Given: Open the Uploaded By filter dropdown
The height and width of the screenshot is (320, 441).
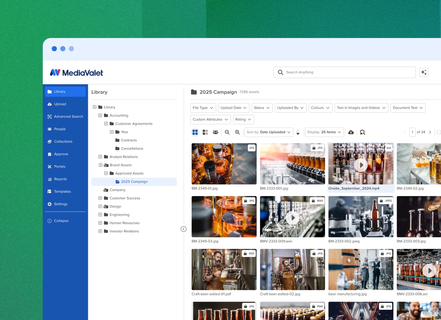Looking at the screenshot, I should click(290, 108).
